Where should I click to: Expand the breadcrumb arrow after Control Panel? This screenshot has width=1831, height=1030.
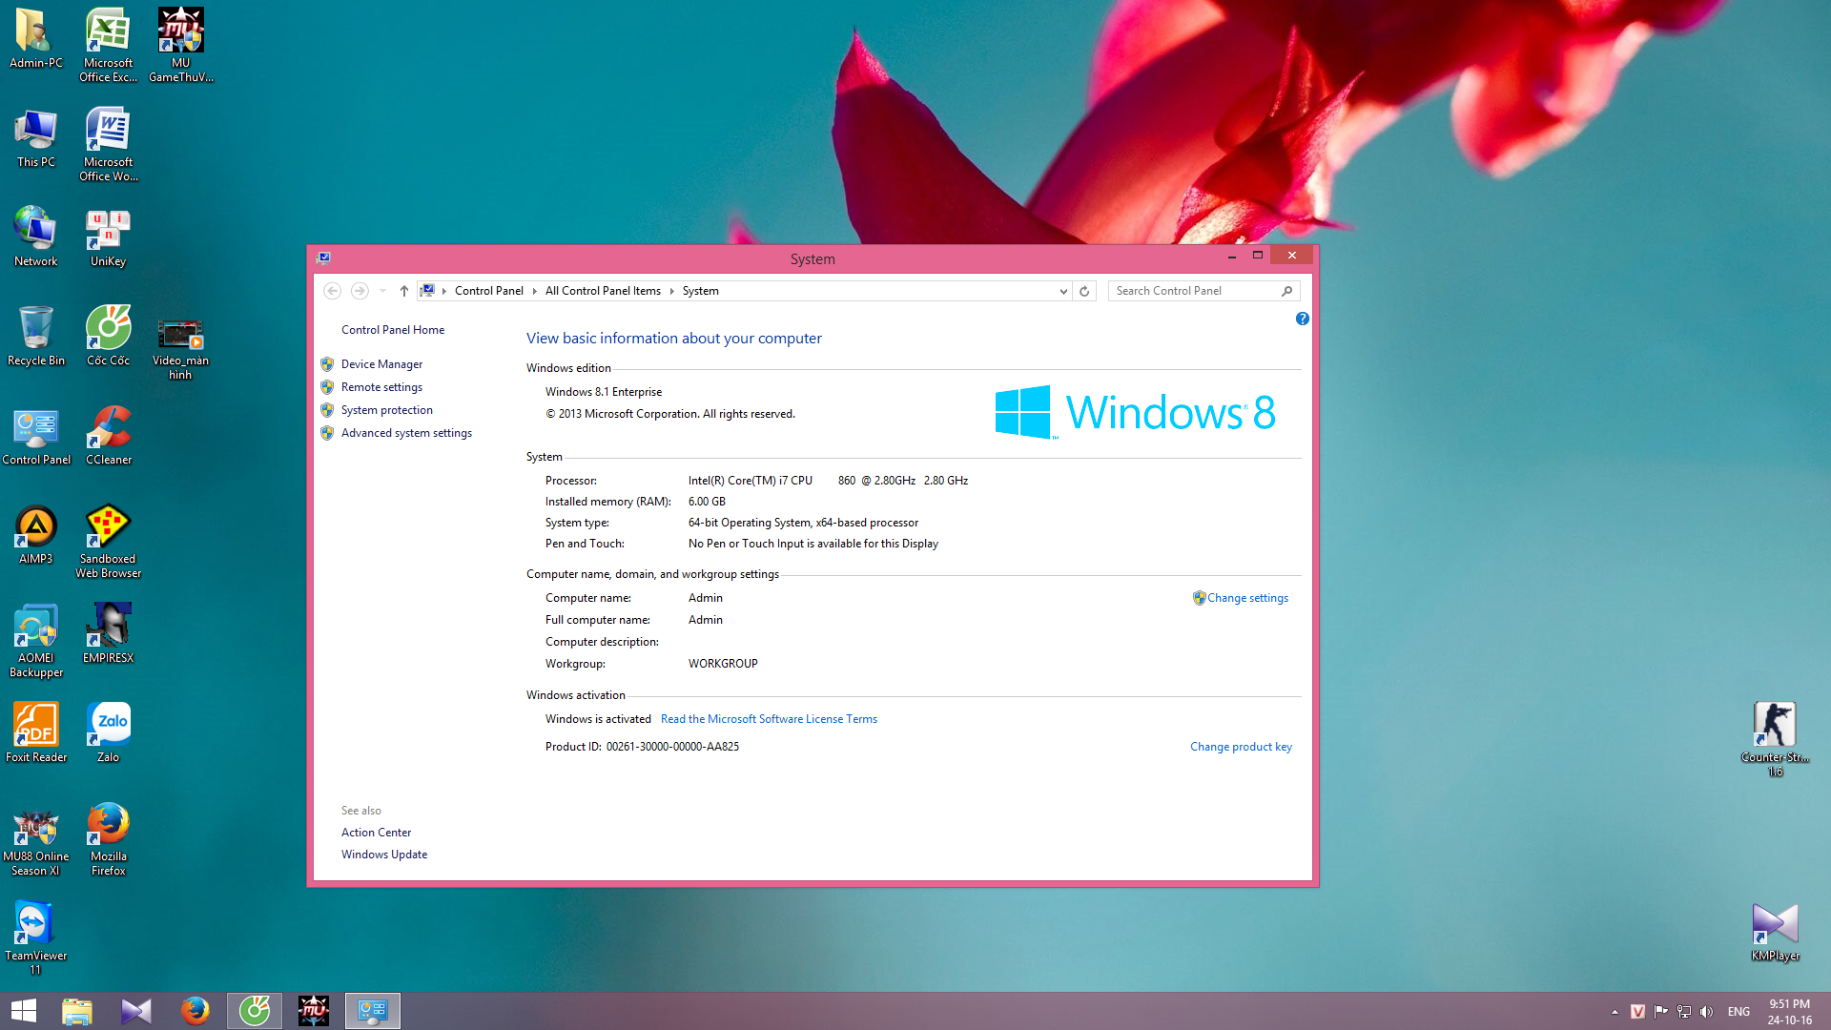[534, 291]
